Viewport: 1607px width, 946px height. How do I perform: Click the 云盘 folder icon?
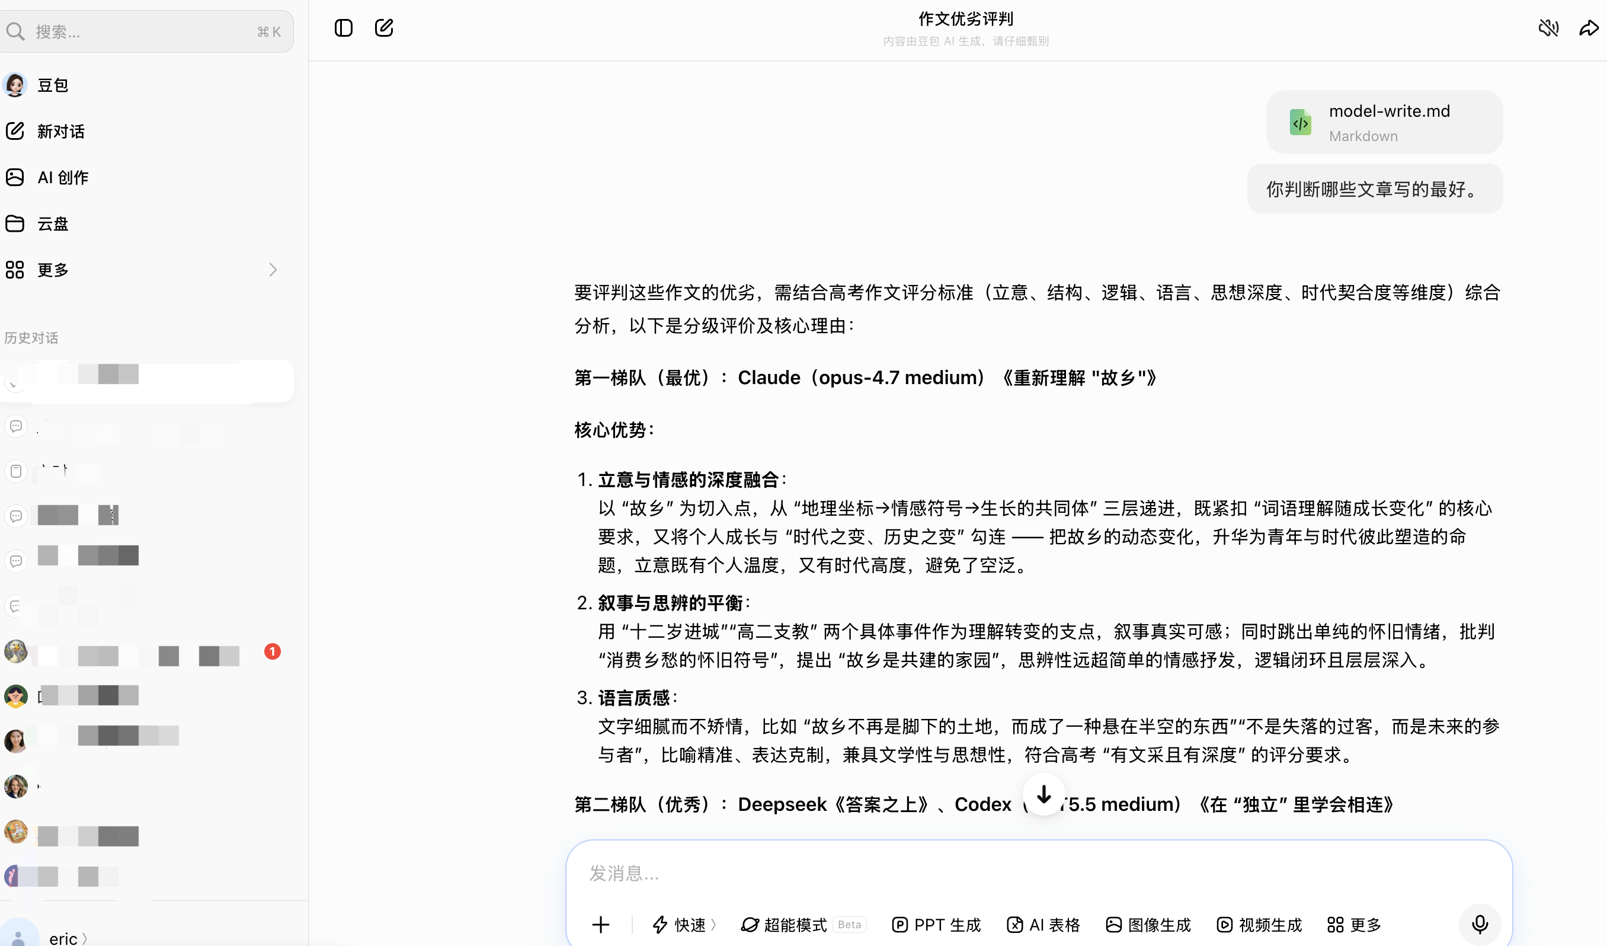pyautogui.click(x=15, y=224)
